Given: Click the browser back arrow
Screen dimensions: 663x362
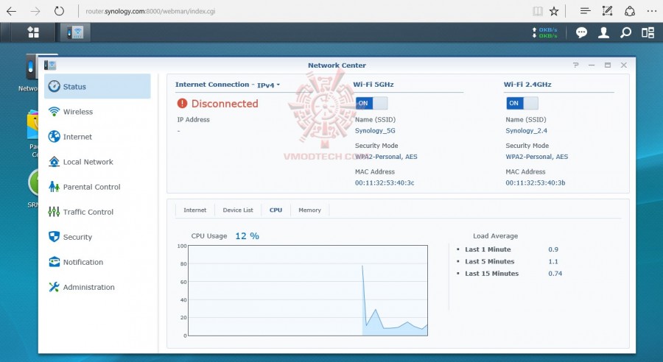Looking at the screenshot, I should [x=11, y=12].
